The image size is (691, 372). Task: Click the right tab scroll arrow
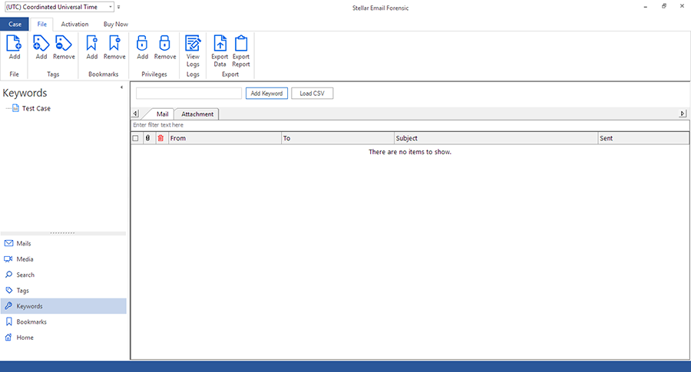click(x=683, y=114)
